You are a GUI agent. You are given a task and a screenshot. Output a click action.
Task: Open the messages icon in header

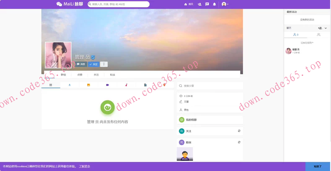click(x=207, y=4)
